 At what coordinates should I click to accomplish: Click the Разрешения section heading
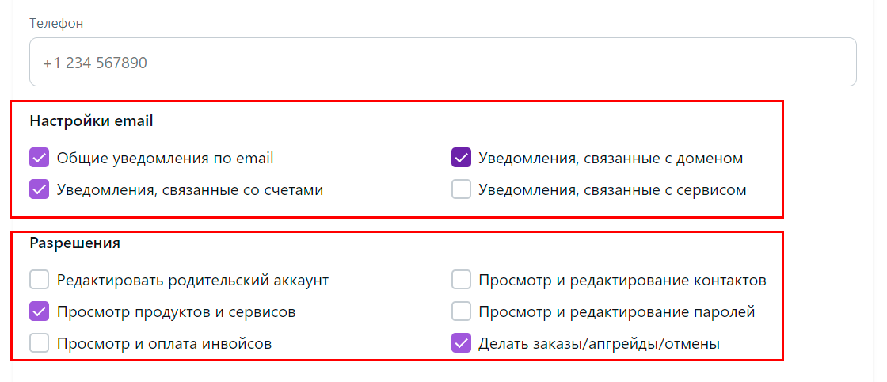74,243
